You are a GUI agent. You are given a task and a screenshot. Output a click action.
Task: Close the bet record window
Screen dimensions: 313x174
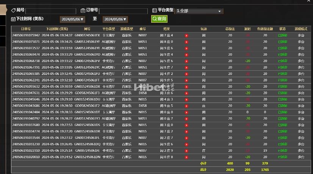coord(308,1)
